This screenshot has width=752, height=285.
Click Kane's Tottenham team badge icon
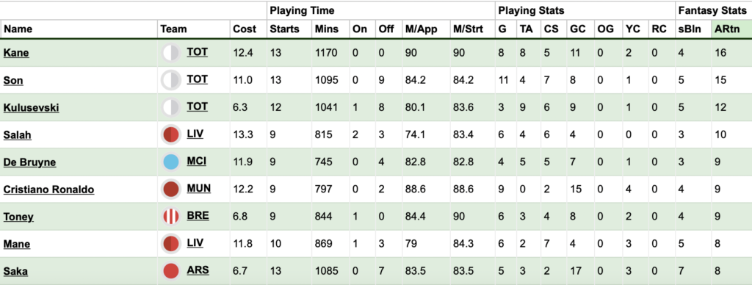171,53
